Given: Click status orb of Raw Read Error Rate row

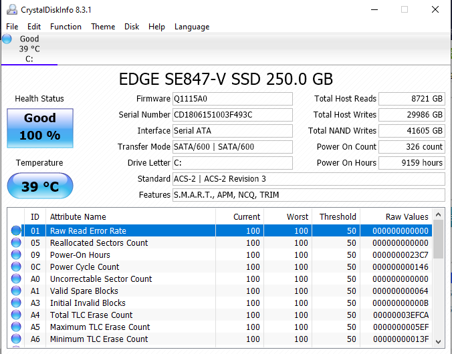Looking at the screenshot, I should pos(16,230).
